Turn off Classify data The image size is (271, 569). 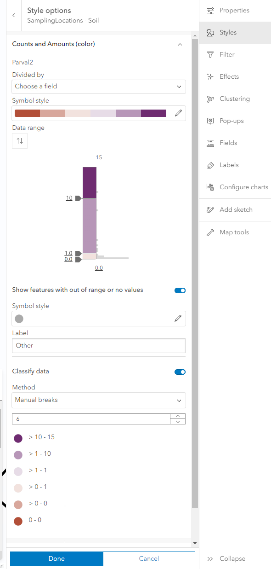pyautogui.click(x=180, y=372)
